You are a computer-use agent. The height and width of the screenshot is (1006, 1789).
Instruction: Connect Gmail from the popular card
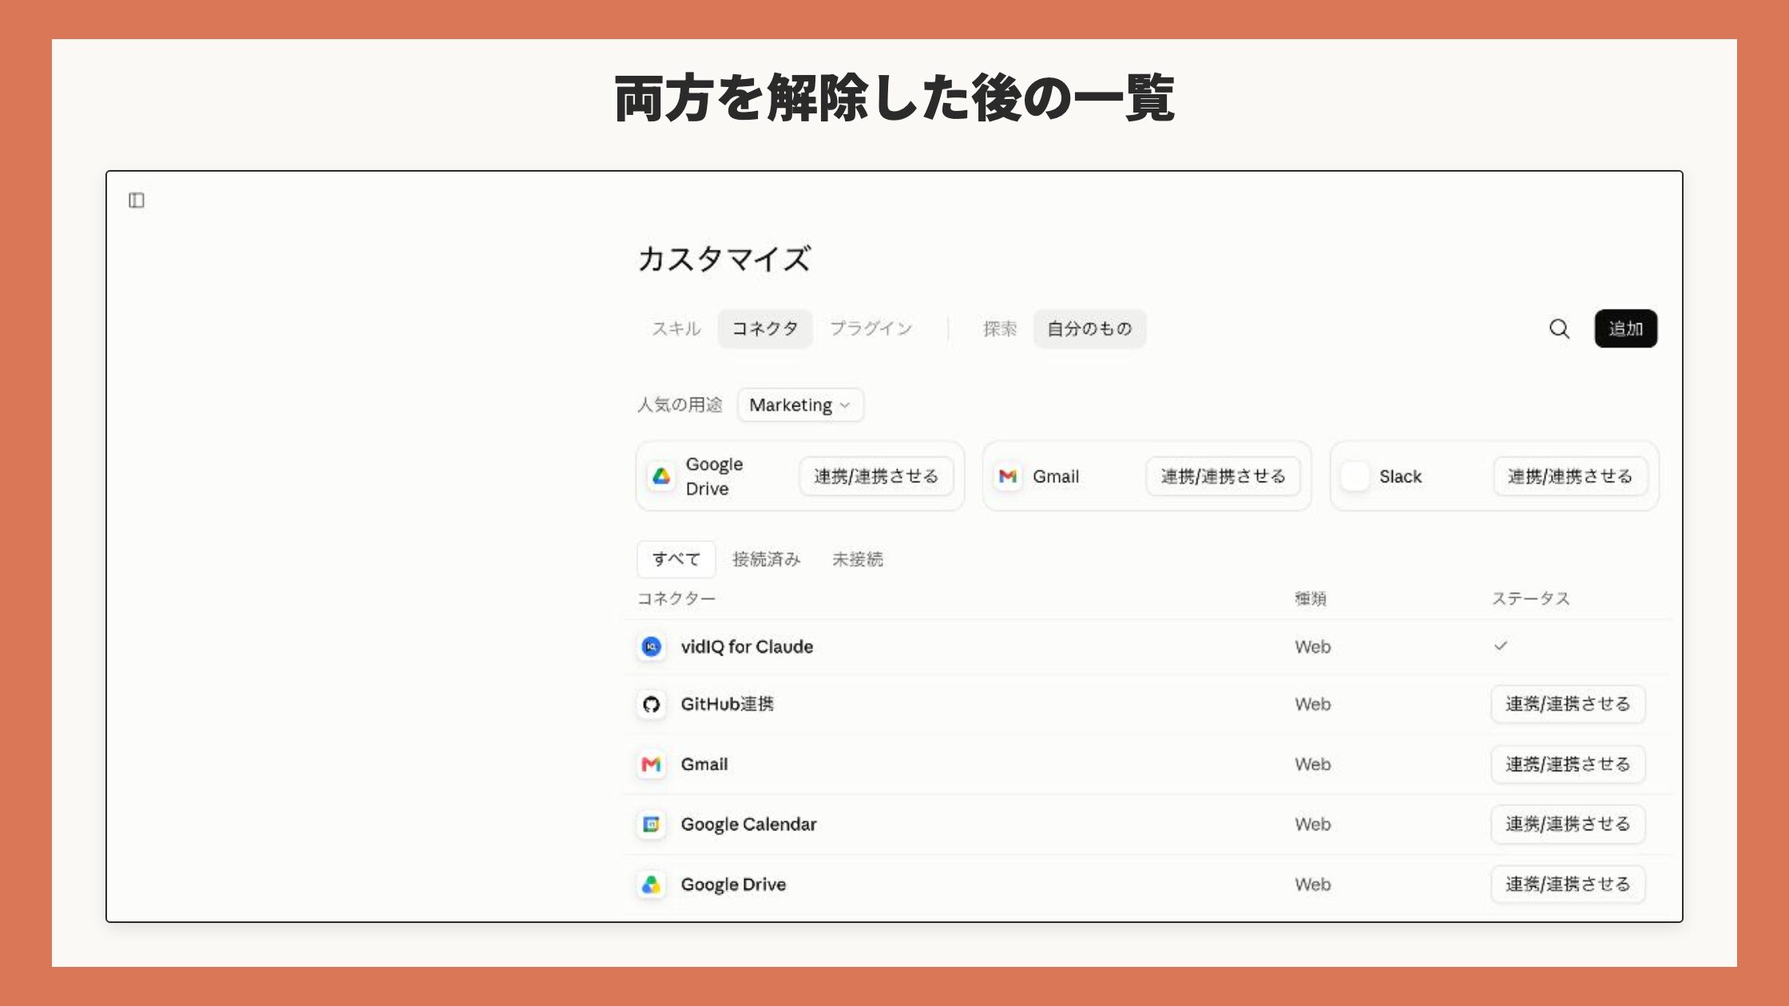(1223, 477)
